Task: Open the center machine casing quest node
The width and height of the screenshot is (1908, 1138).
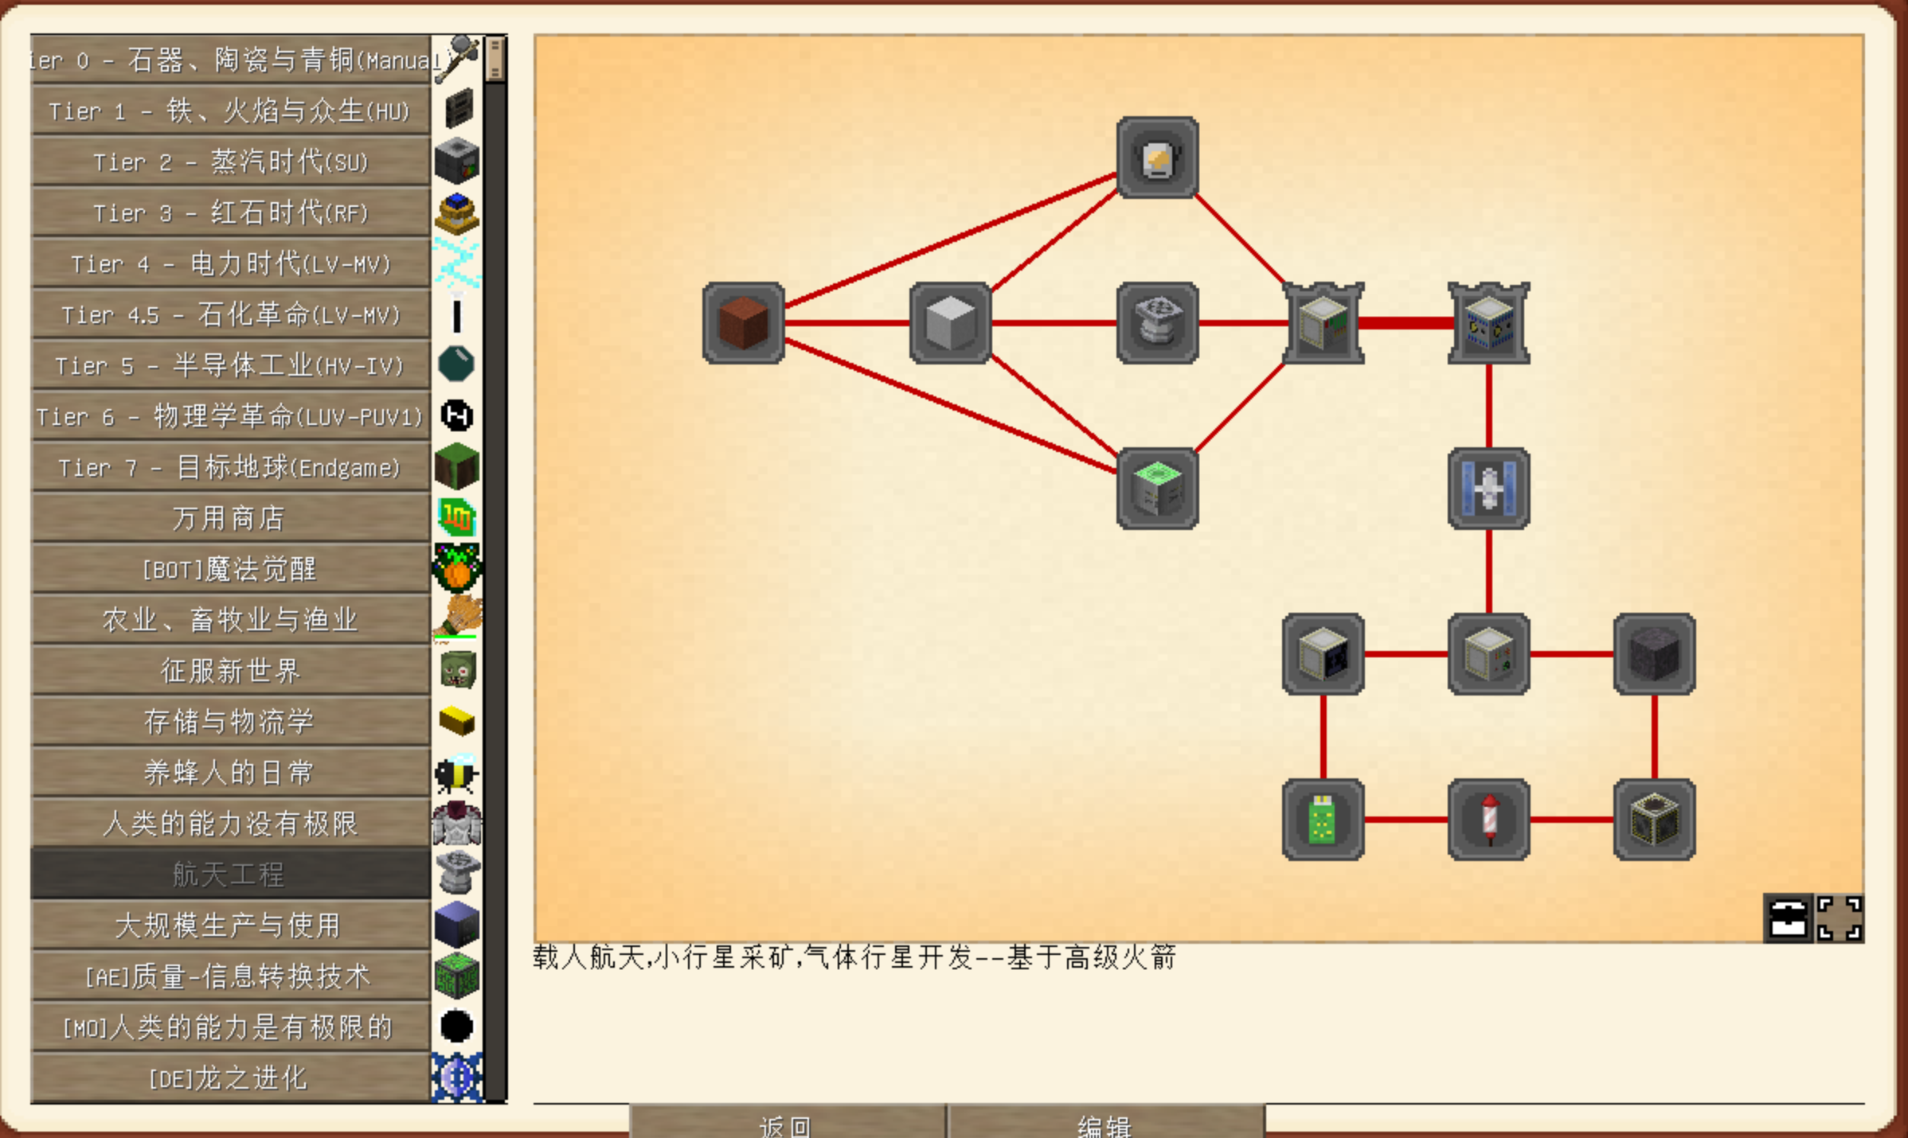Action: point(1488,654)
